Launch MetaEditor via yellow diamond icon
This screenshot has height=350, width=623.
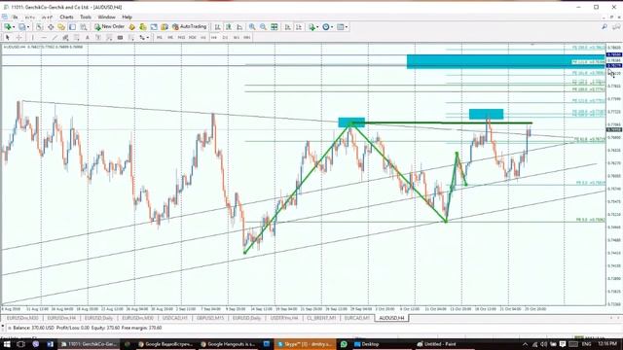[x=132, y=27]
